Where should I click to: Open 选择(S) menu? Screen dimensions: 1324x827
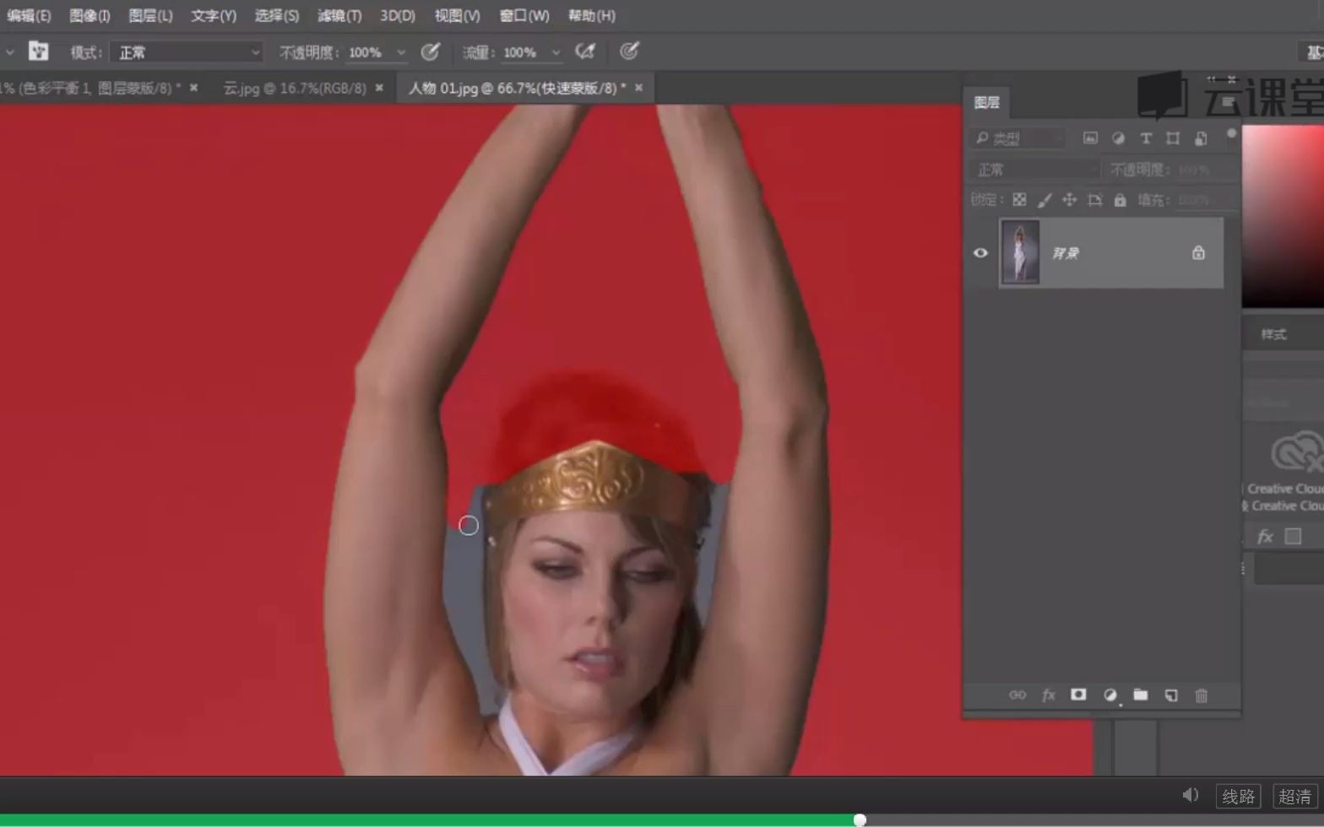[277, 15]
